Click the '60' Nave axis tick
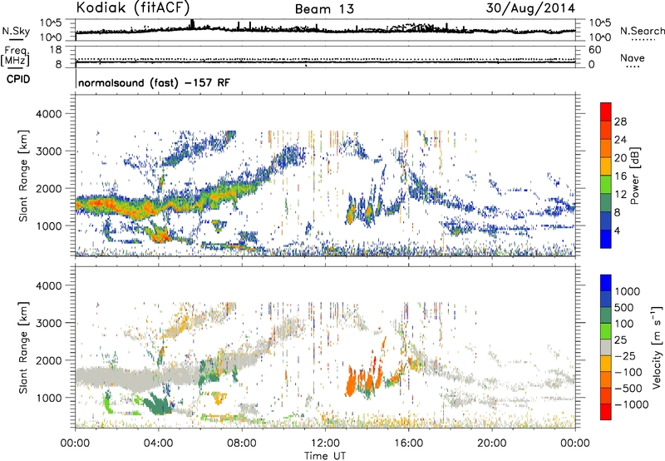Viewport: 665px width, 461px height. coord(594,50)
